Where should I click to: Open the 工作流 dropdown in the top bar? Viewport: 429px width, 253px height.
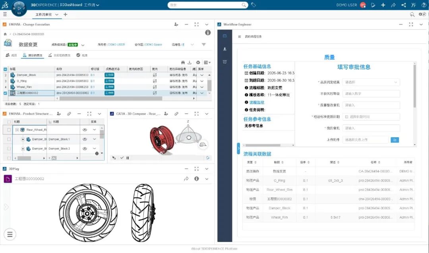[x=92, y=5]
